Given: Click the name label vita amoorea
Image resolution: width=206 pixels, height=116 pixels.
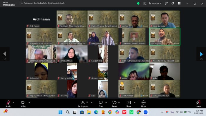Looking at the screenshot, I should 97,78.
